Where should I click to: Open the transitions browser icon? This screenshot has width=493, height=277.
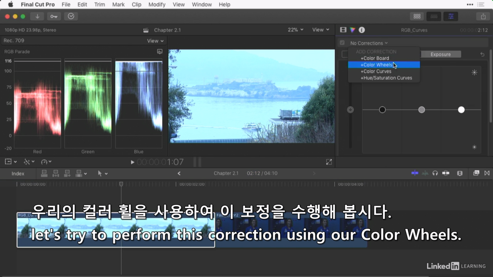[487, 173]
